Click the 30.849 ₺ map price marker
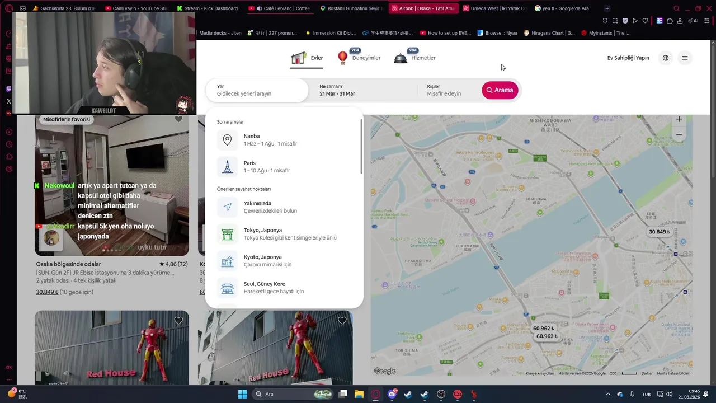 (660, 232)
